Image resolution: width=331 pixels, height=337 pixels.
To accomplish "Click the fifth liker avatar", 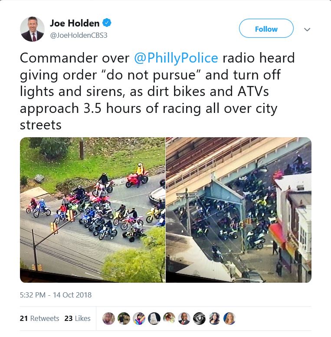I will (169, 318).
